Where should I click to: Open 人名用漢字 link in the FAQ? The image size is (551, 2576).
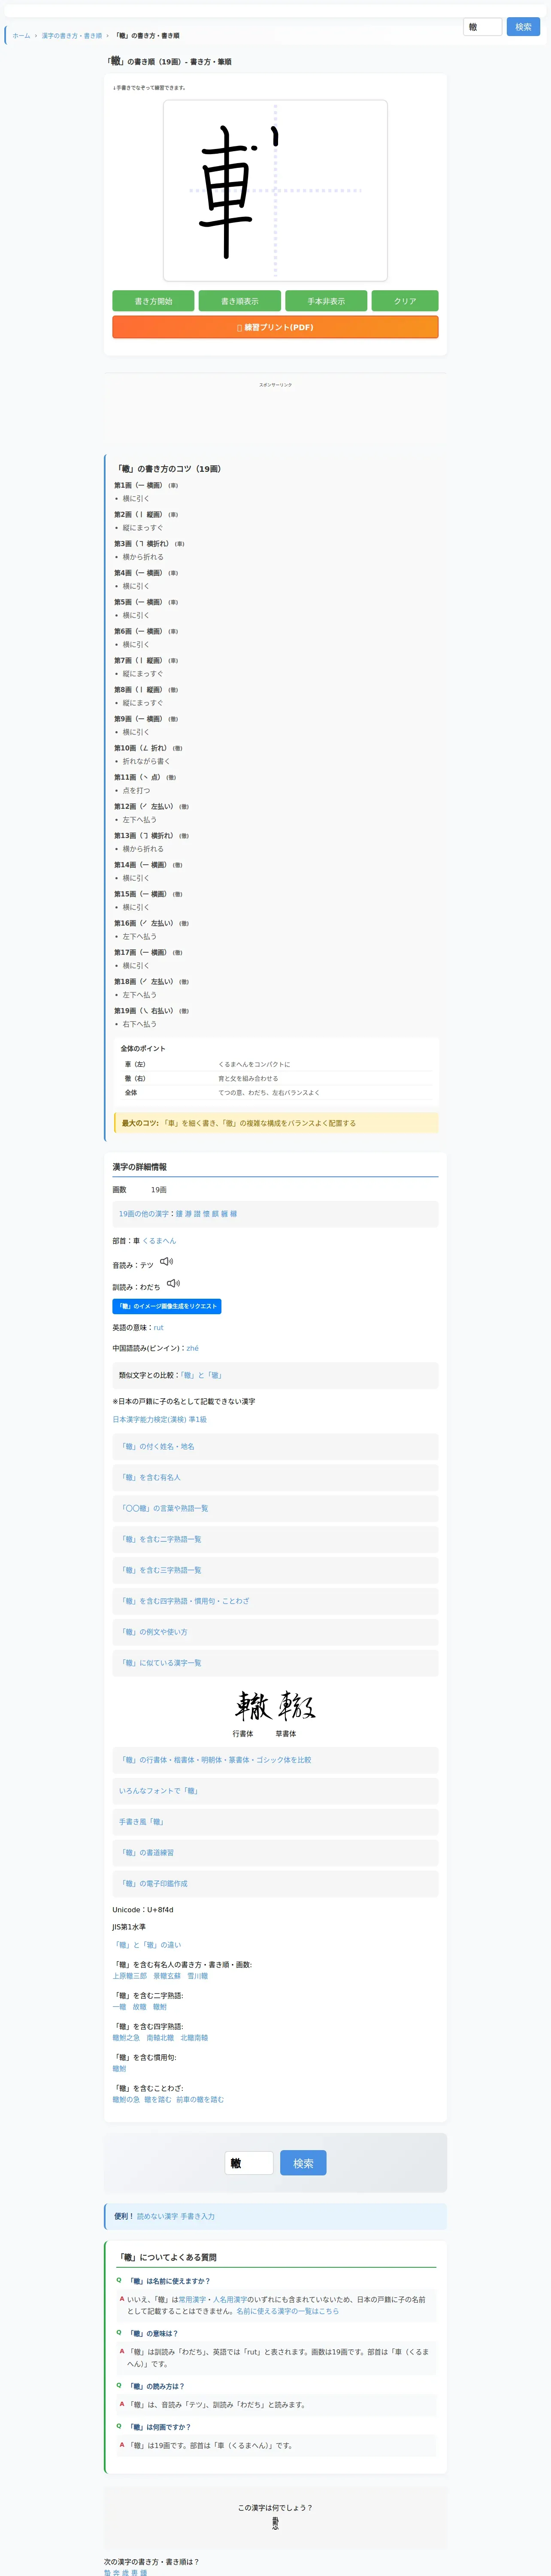[230, 2300]
